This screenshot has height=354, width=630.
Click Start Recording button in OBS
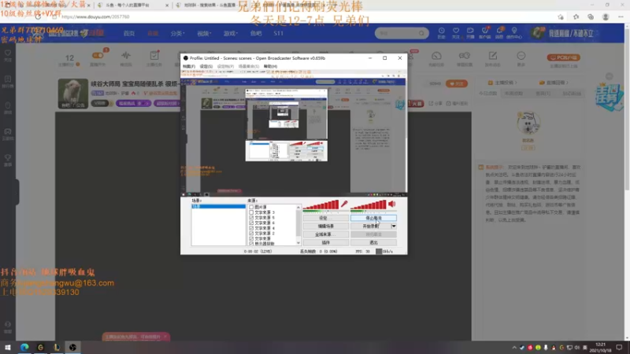[370, 227]
